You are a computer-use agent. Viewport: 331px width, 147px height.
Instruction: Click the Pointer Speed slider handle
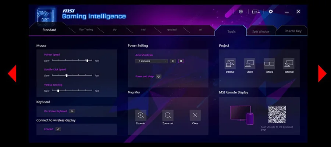pyautogui.click(x=87, y=60)
